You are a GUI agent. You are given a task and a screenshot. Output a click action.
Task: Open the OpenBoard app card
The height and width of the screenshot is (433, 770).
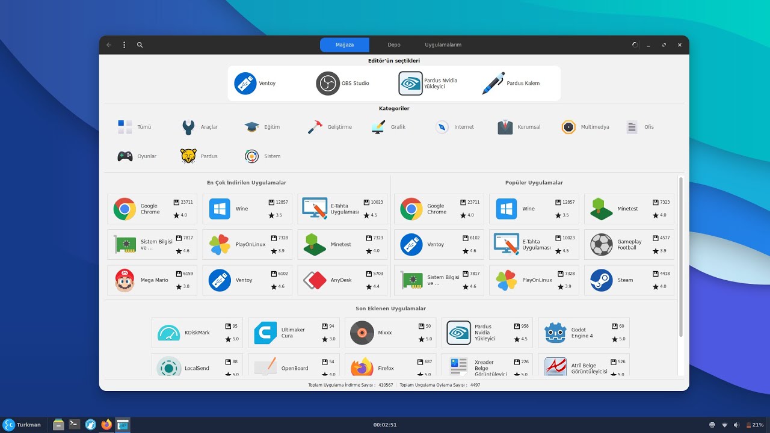click(x=294, y=365)
